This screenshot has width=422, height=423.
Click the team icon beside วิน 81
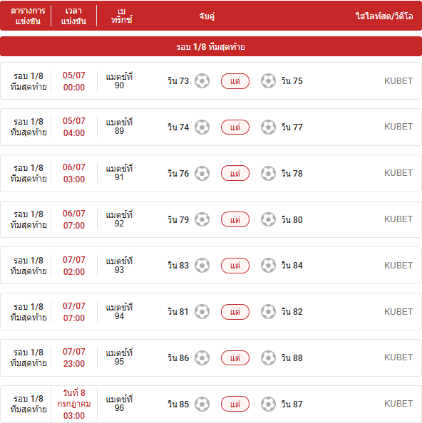pos(202,312)
